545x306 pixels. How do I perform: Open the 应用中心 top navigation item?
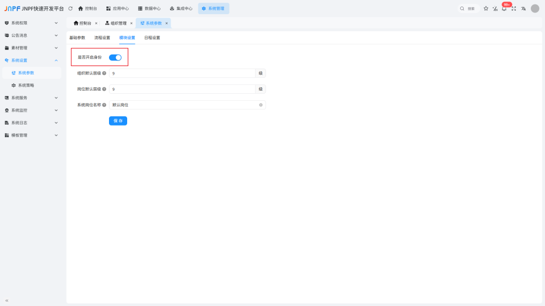tap(118, 9)
